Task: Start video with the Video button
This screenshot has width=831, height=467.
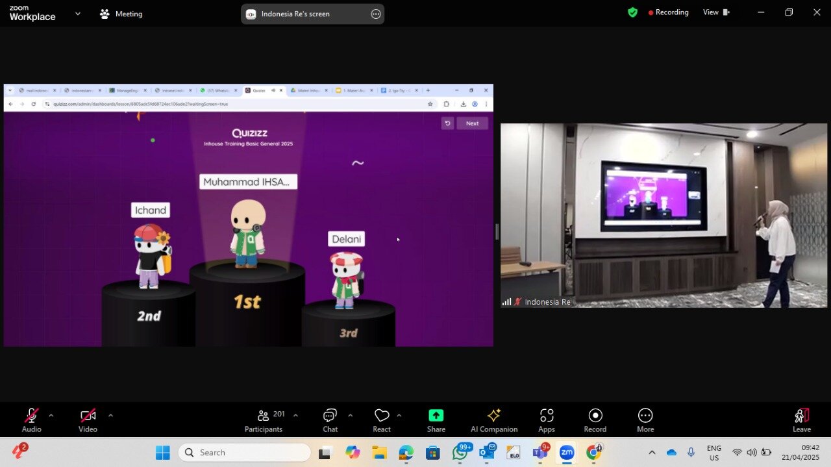Action: (x=88, y=419)
